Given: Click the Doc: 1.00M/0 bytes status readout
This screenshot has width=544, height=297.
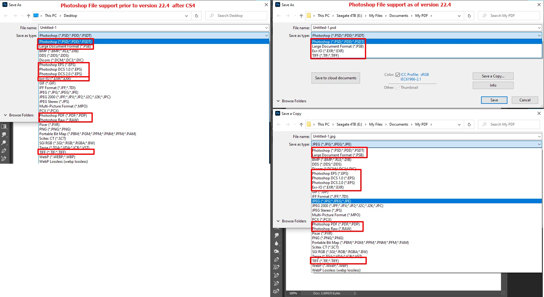Looking at the screenshot, I should 327,293.
